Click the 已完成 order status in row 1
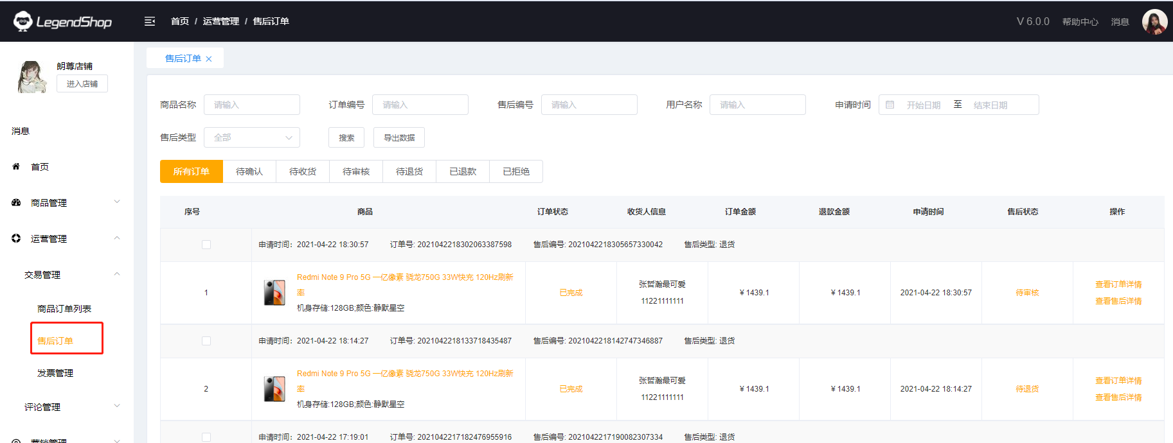The width and height of the screenshot is (1173, 443). [x=571, y=293]
